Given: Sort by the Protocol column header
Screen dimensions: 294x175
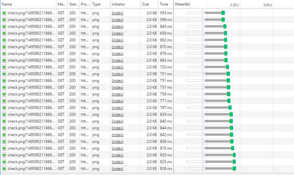Looking at the screenshot, I should click(85, 4).
